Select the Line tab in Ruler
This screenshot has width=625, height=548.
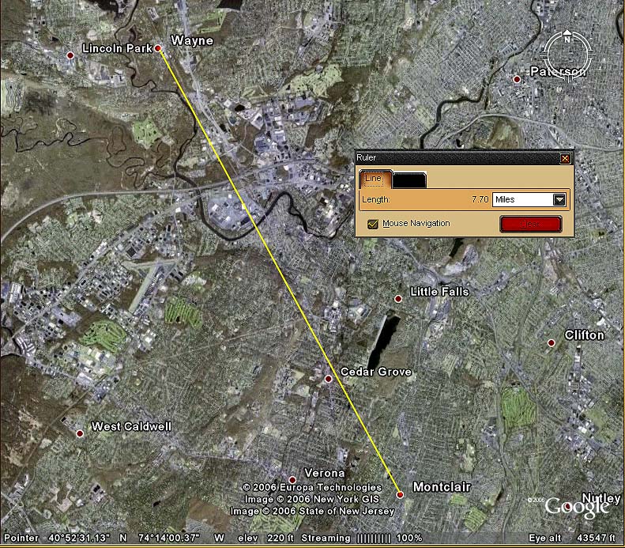click(373, 180)
